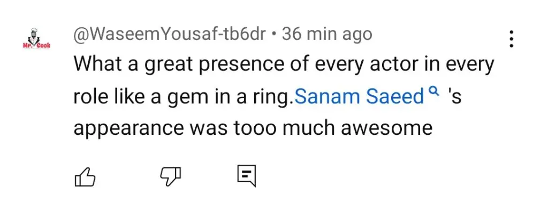Open replies using the comment bubble icon

(x=247, y=176)
